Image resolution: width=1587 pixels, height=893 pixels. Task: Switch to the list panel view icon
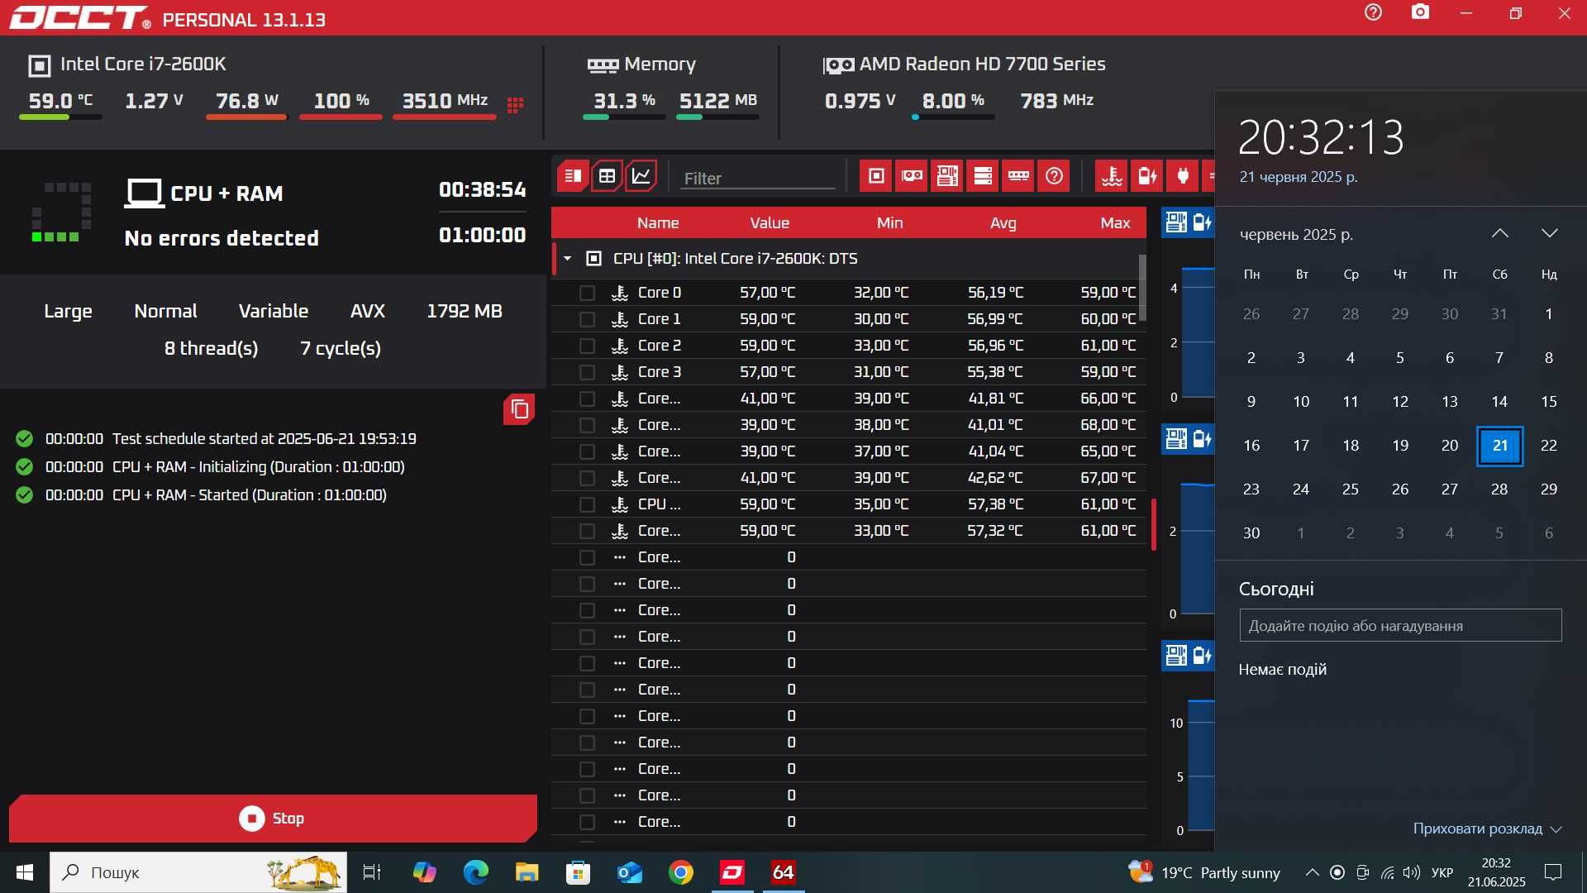coord(573,176)
